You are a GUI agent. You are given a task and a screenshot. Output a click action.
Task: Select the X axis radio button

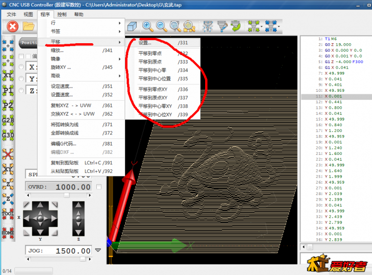point(21,67)
